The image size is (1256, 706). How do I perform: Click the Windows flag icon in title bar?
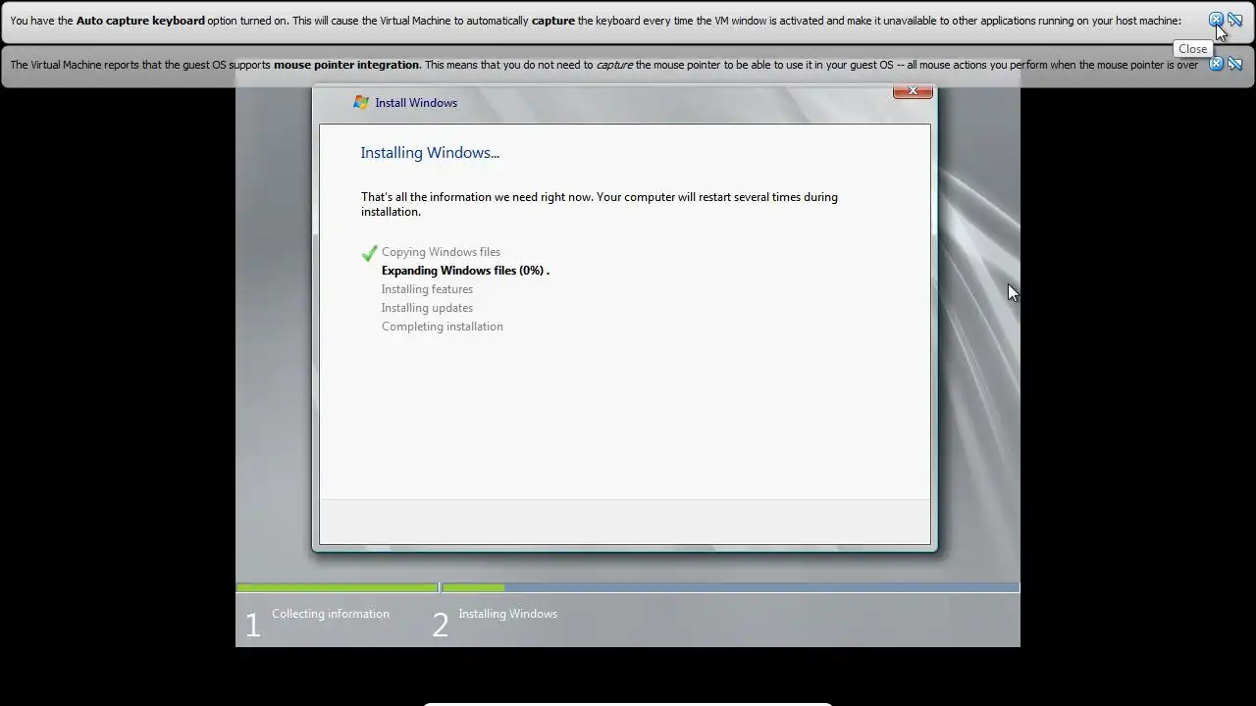pyautogui.click(x=361, y=102)
